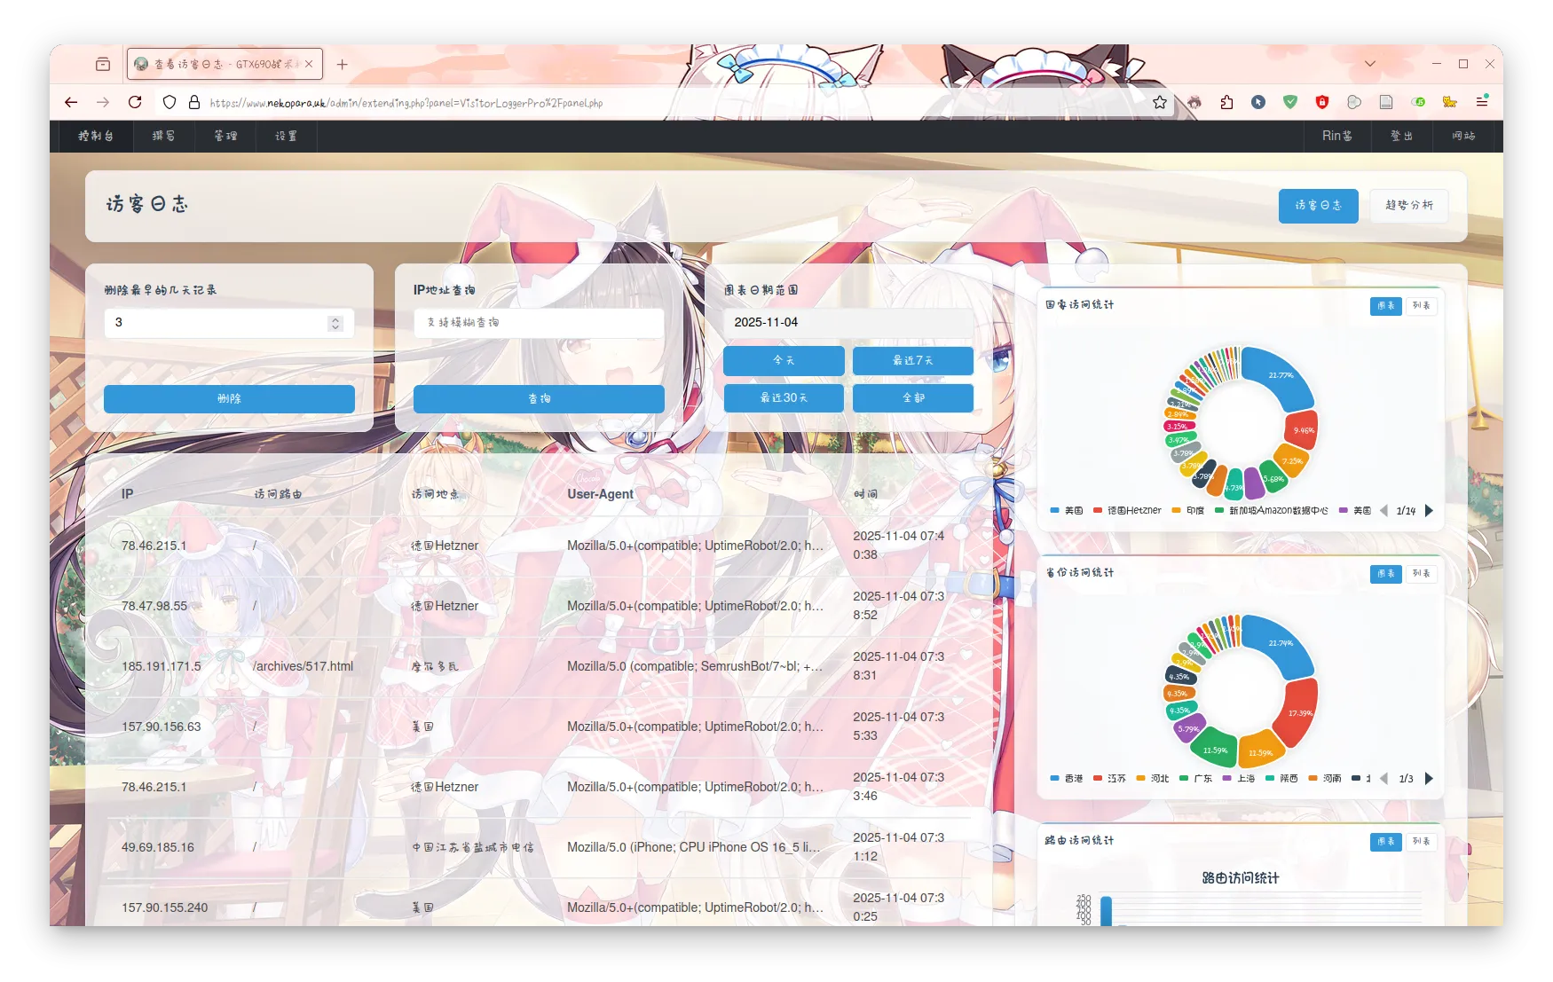1553x982 pixels.
Task: Click the shield tracking-protection icon in address bar
Action: click(169, 102)
